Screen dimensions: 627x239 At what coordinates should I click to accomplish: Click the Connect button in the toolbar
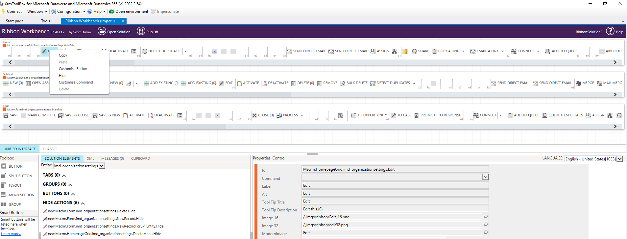(x=12, y=12)
